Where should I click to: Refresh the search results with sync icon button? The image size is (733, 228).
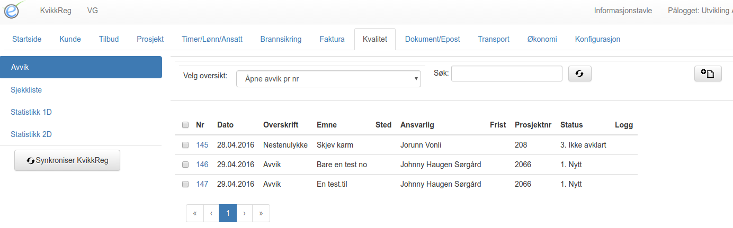click(x=579, y=74)
